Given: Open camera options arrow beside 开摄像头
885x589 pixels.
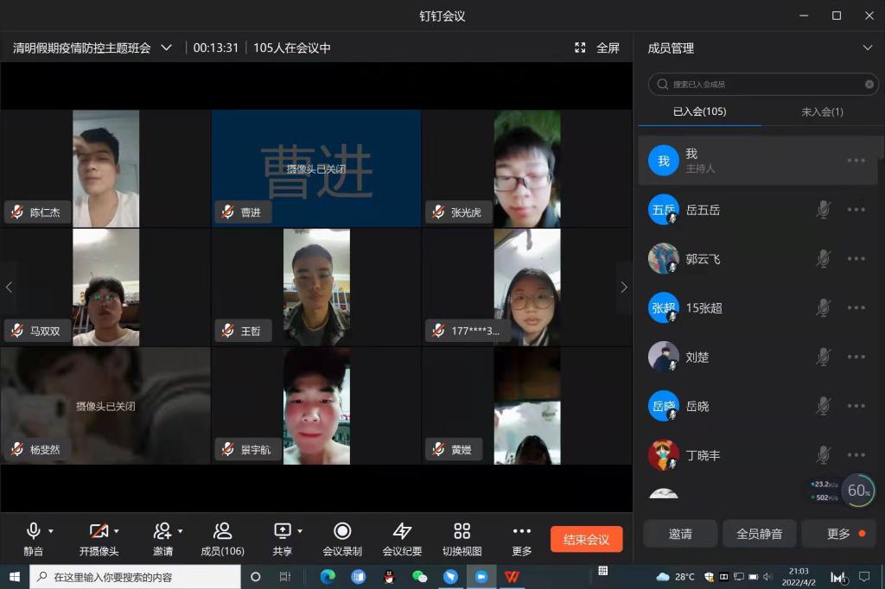Looking at the screenshot, I should 117,531.
